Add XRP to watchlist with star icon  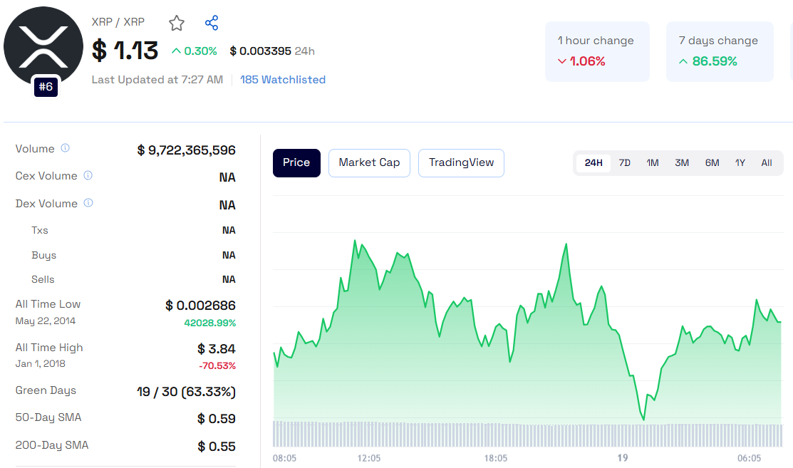(x=177, y=23)
